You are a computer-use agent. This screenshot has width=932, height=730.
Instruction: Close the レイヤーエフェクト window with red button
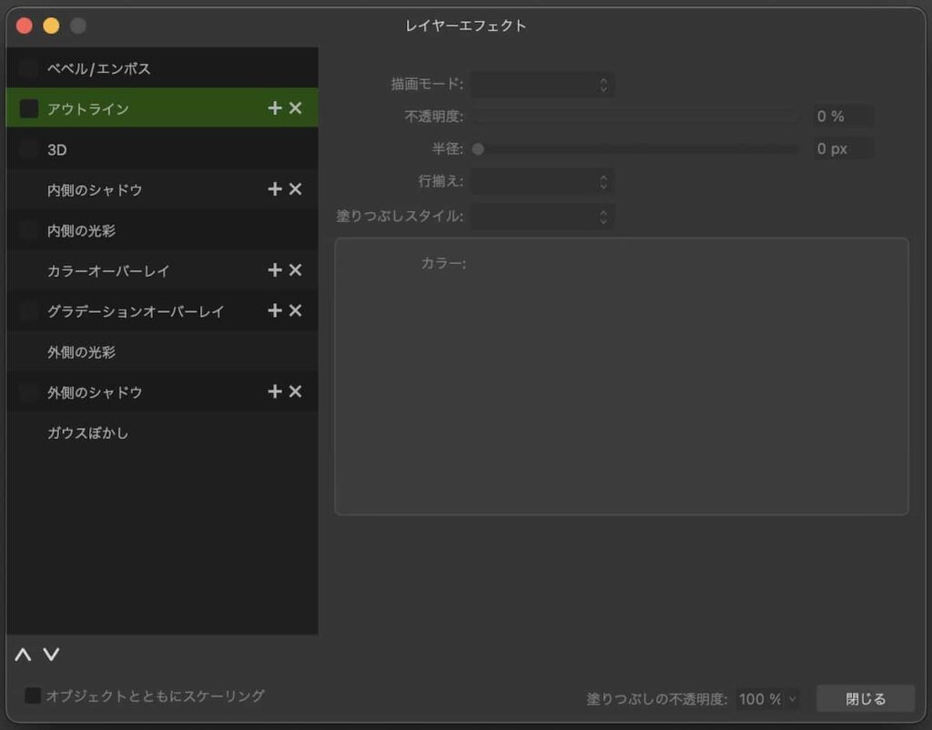coord(25,25)
